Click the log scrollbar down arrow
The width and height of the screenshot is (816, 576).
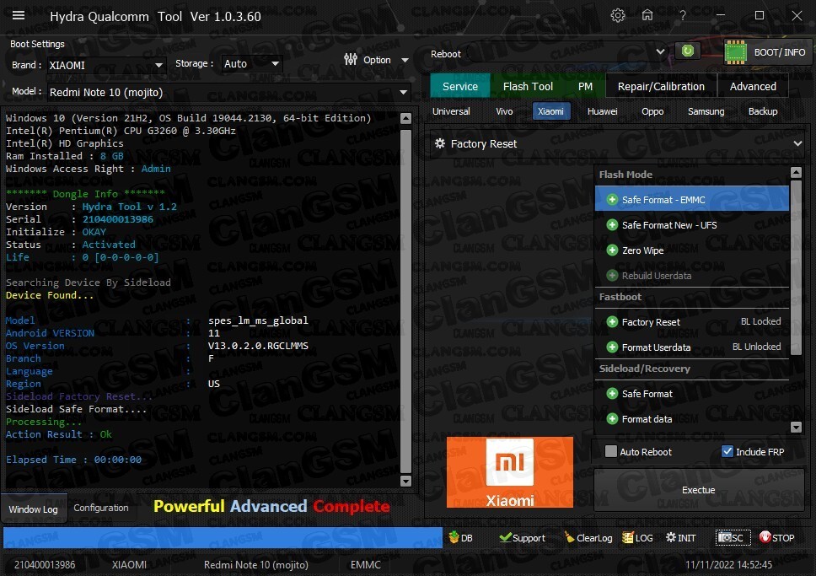(406, 481)
